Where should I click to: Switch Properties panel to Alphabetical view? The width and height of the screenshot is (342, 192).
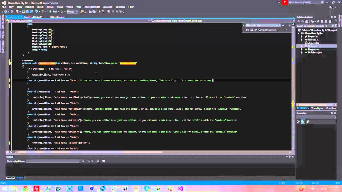pyautogui.click(x=303, y=122)
